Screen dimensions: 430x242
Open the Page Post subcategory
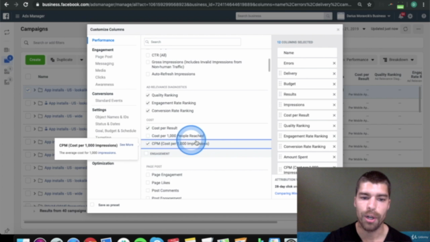click(x=103, y=56)
